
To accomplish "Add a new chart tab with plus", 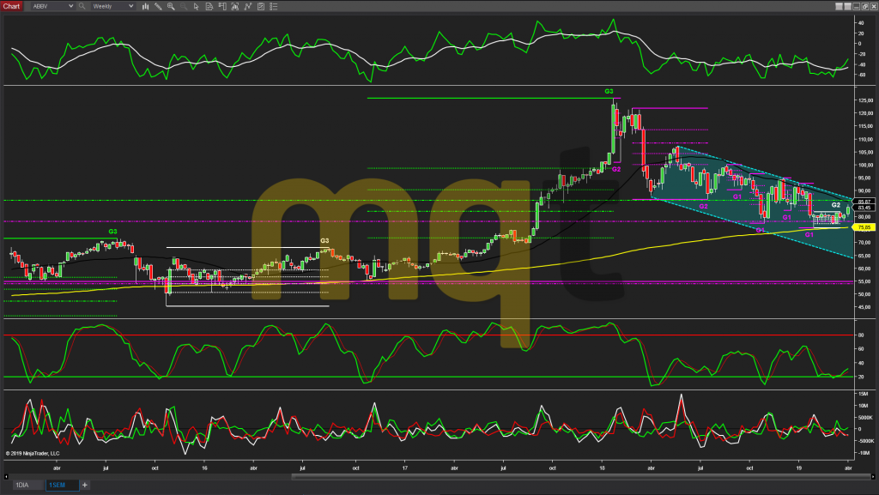I will (x=85, y=485).
